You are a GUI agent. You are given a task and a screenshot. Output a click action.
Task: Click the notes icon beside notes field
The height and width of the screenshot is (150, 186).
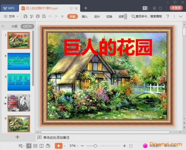(x=39, y=137)
